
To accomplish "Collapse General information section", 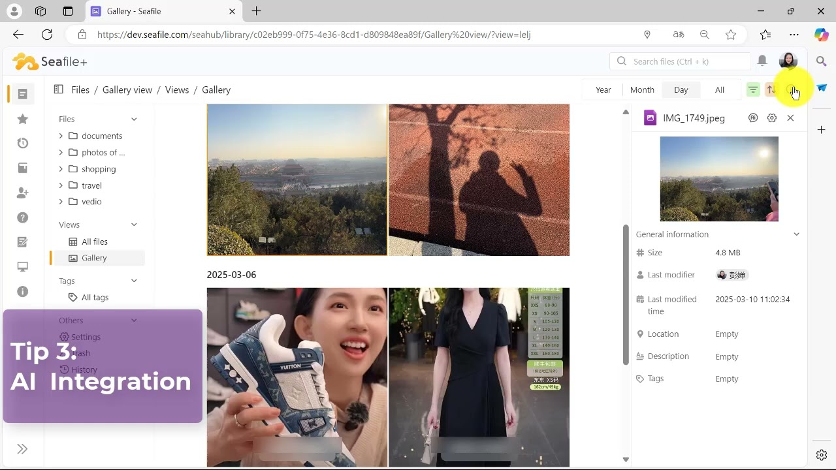I will [x=796, y=234].
